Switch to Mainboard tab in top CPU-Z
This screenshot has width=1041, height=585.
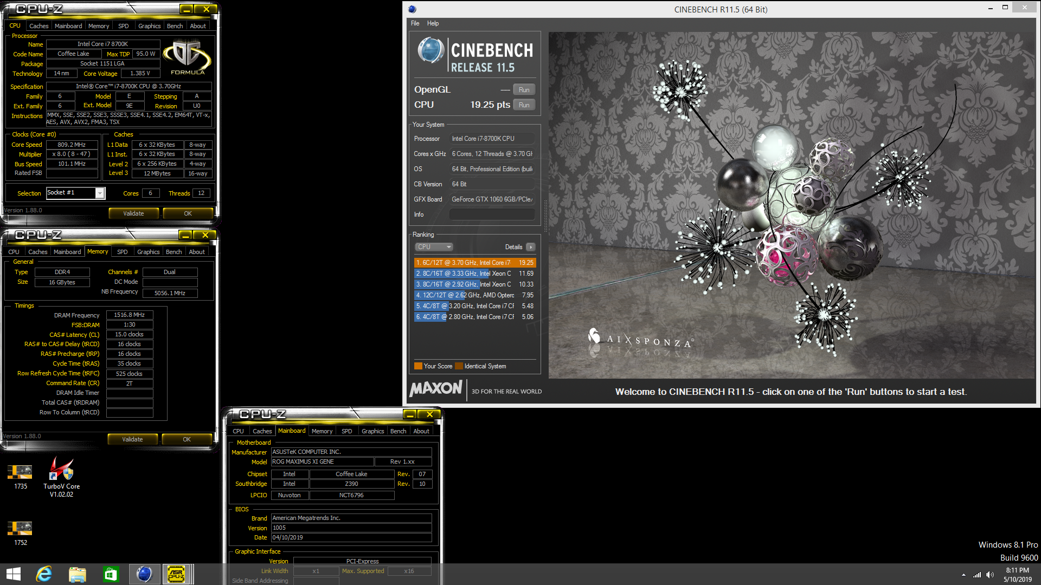pos(68,26)
